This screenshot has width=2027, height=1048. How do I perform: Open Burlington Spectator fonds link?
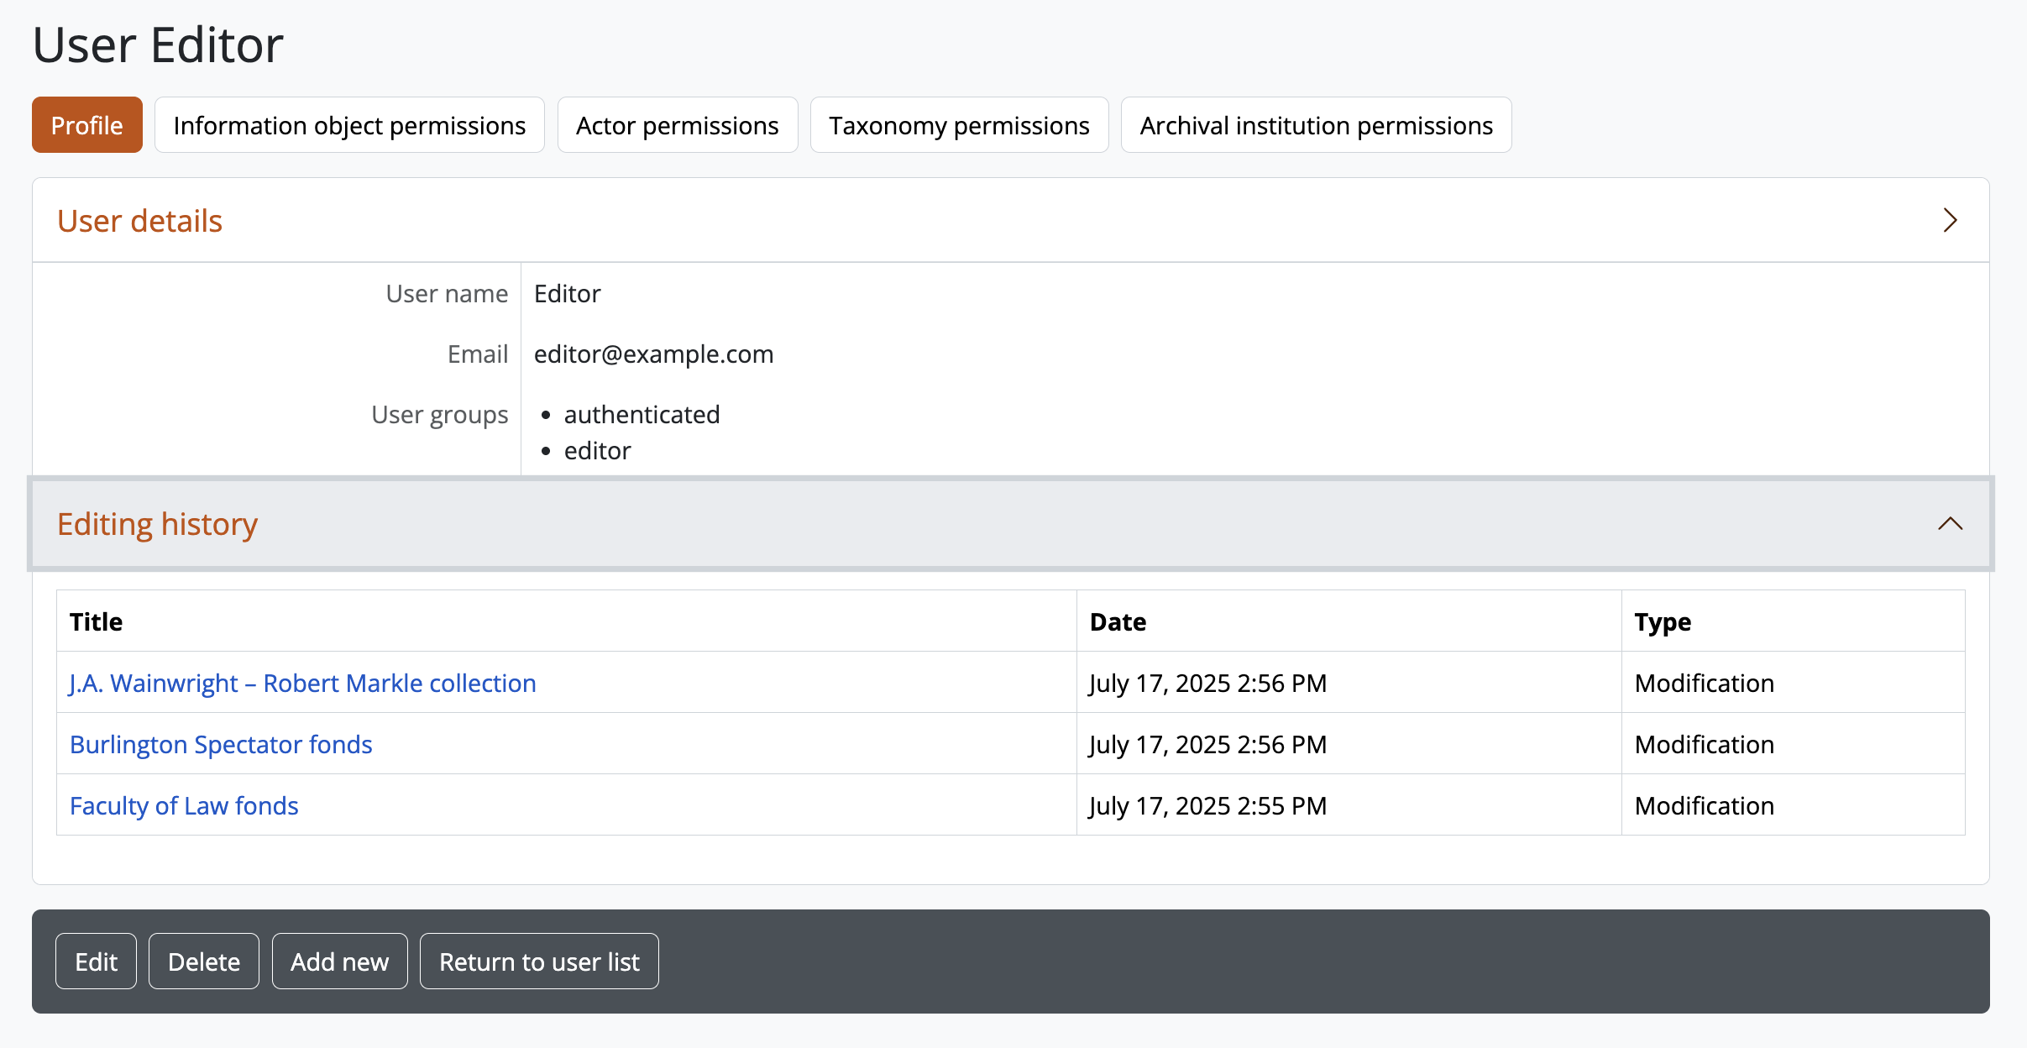(x=221, y=744)
